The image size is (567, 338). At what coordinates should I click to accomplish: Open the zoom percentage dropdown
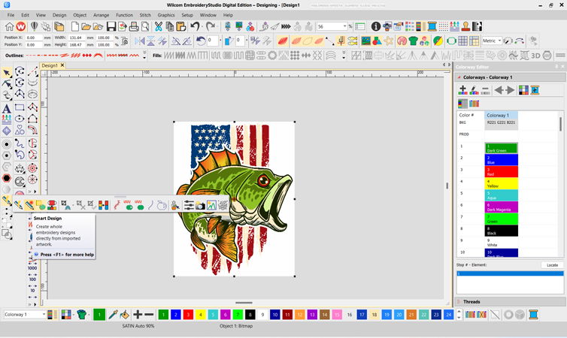click(344, 26)
